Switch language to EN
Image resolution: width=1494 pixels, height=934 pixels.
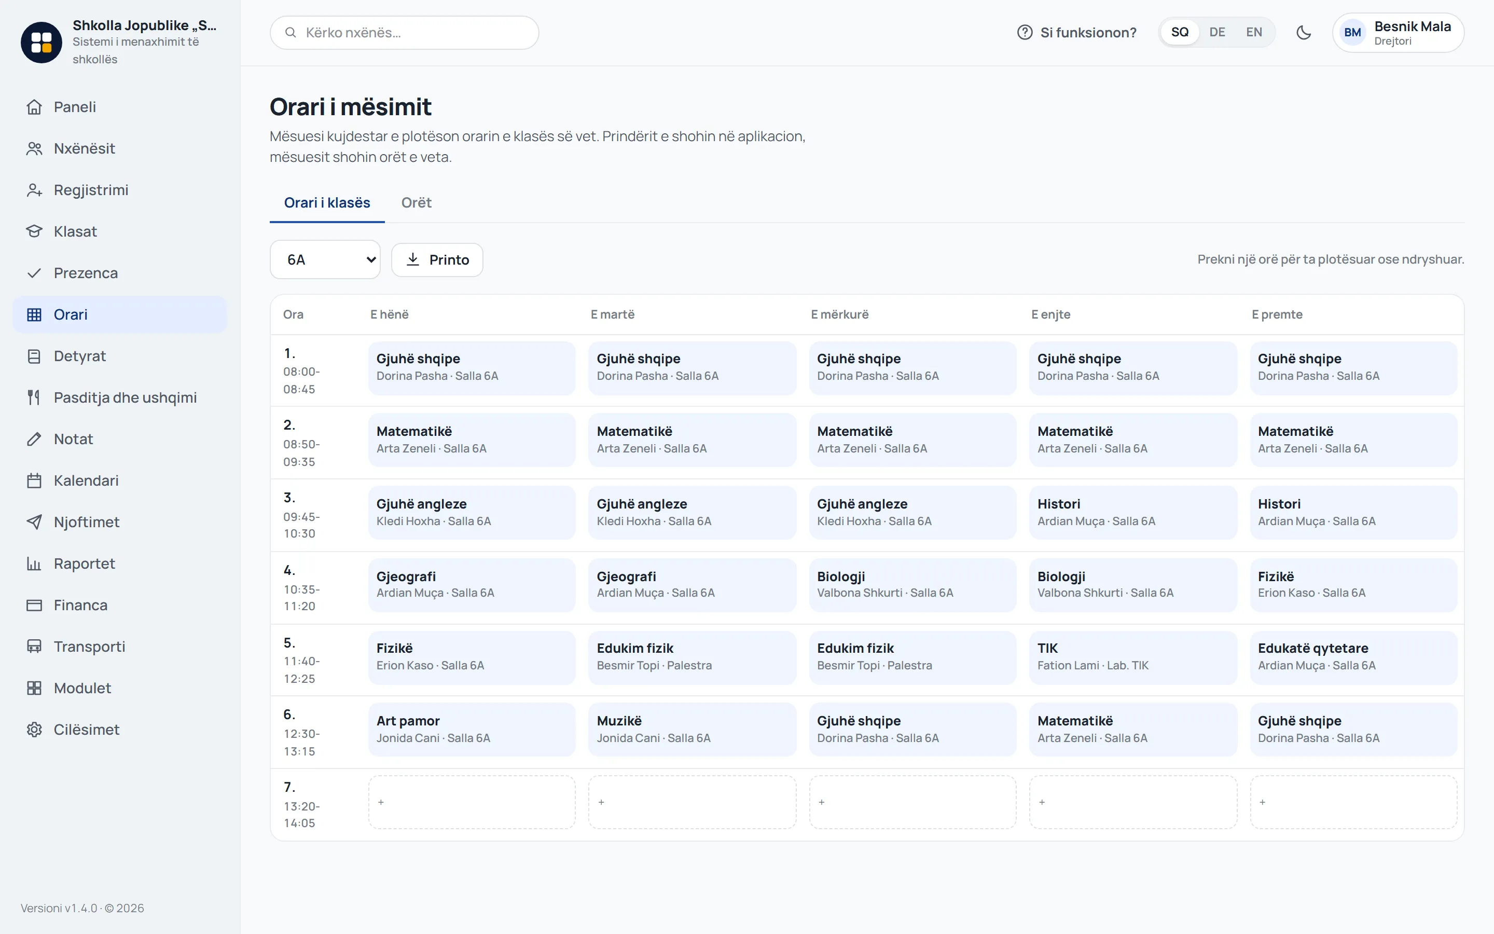tap(1254, 32)
